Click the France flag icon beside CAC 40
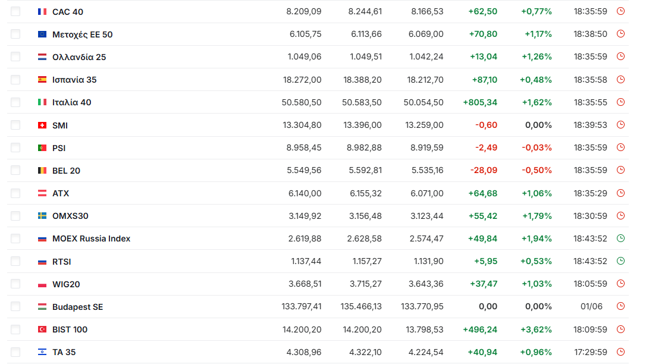Image resolution: width=646 pixels, height=364 pixels. [x=42, y=11]
